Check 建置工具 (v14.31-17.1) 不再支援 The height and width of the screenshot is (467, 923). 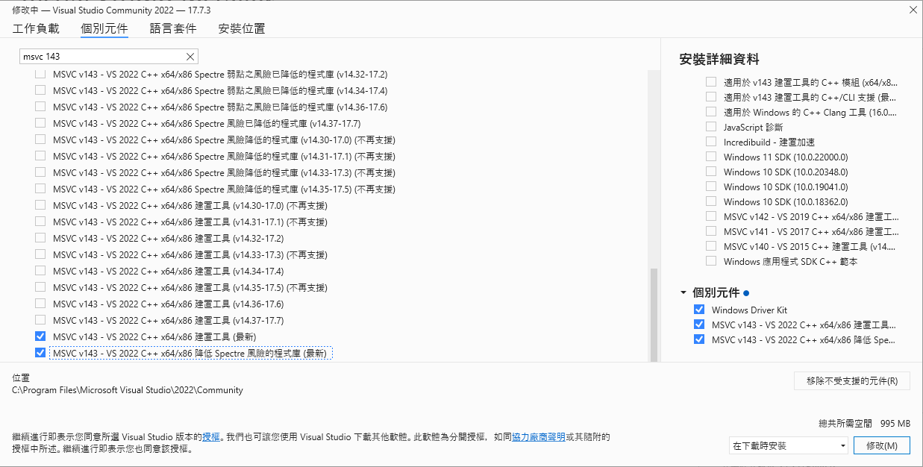click(40, 222)
